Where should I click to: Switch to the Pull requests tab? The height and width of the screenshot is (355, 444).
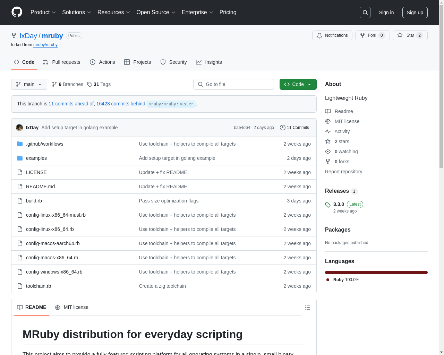[62, 62]
